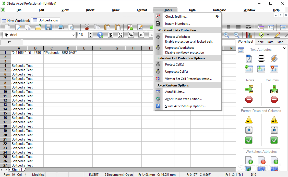The height and width of the screenshot is (177, 288).
Task: Print the document with printer icon
Action: (61, 27)
